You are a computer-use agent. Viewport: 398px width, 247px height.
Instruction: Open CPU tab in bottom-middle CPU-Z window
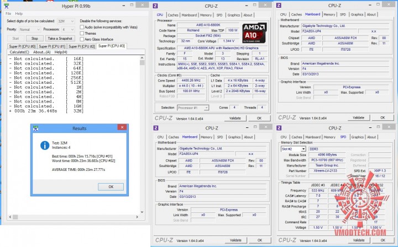[160, 137]
